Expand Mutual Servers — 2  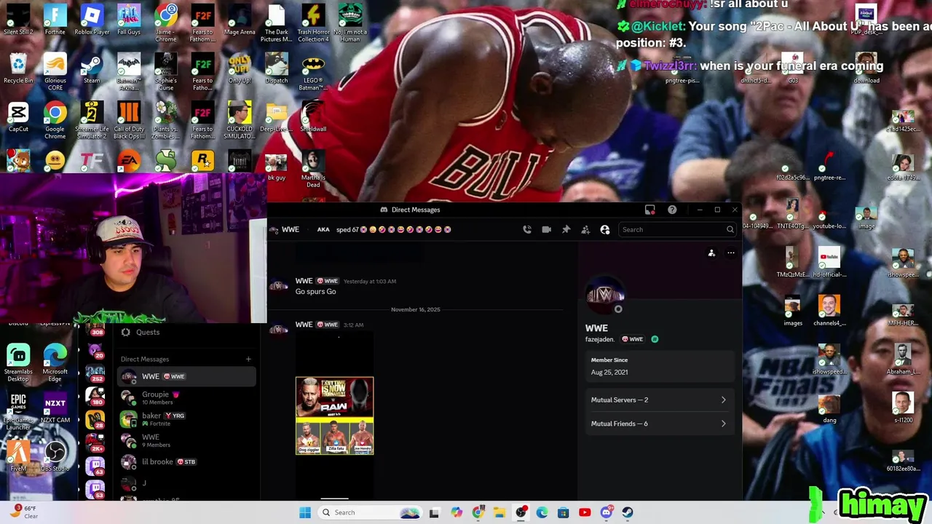[658, 400]
